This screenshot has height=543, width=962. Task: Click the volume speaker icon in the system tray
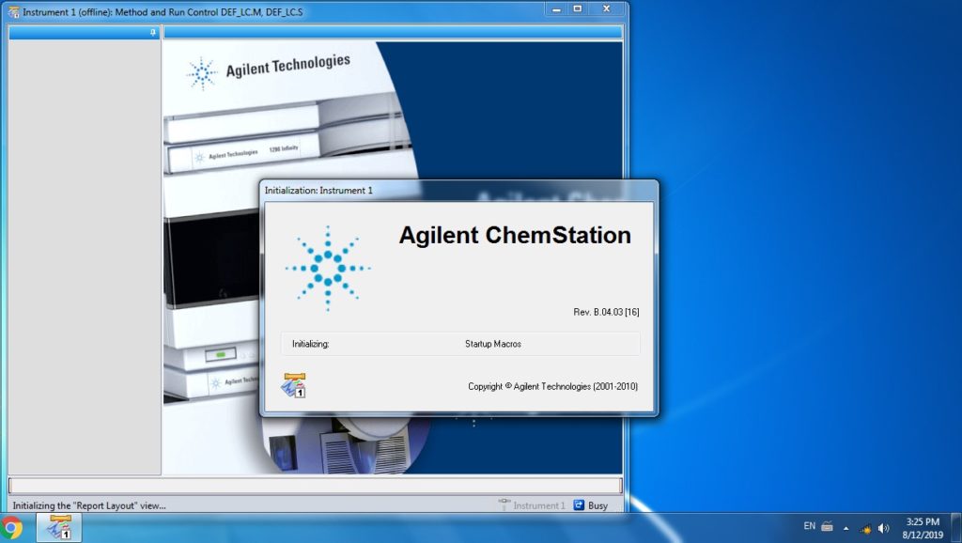tap(884, 526)
